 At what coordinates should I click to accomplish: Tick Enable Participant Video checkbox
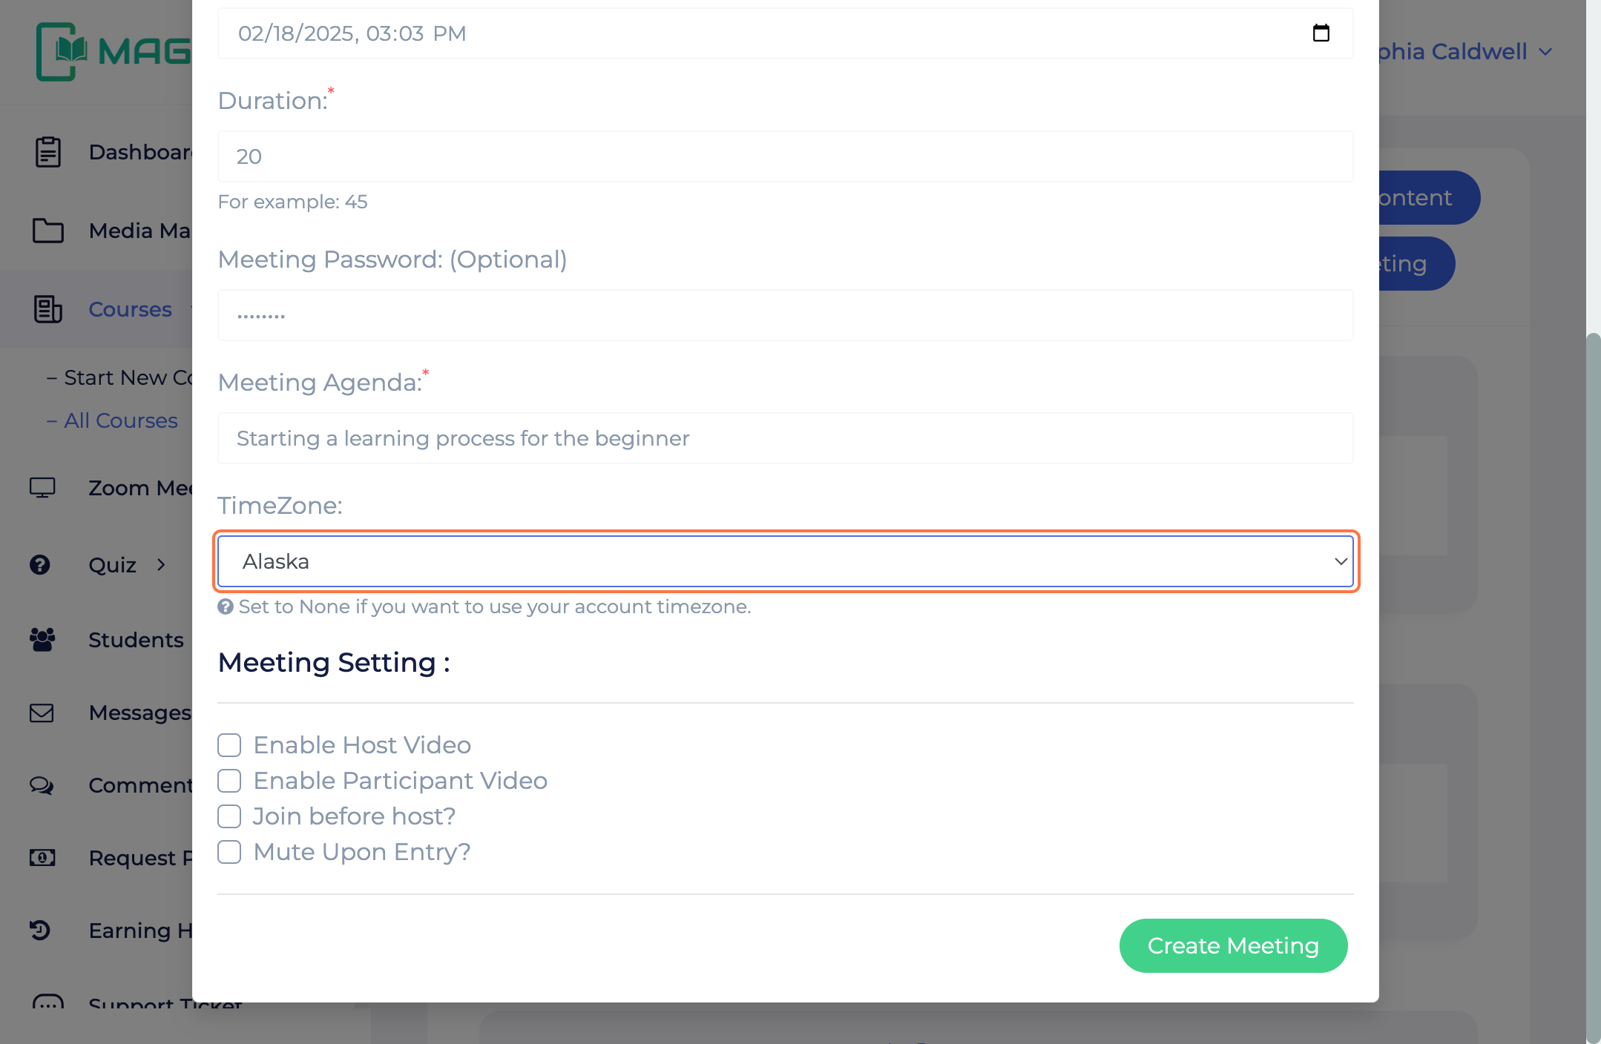(x=229, y=781)
